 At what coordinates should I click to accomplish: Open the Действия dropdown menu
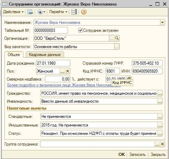[13, 12]
